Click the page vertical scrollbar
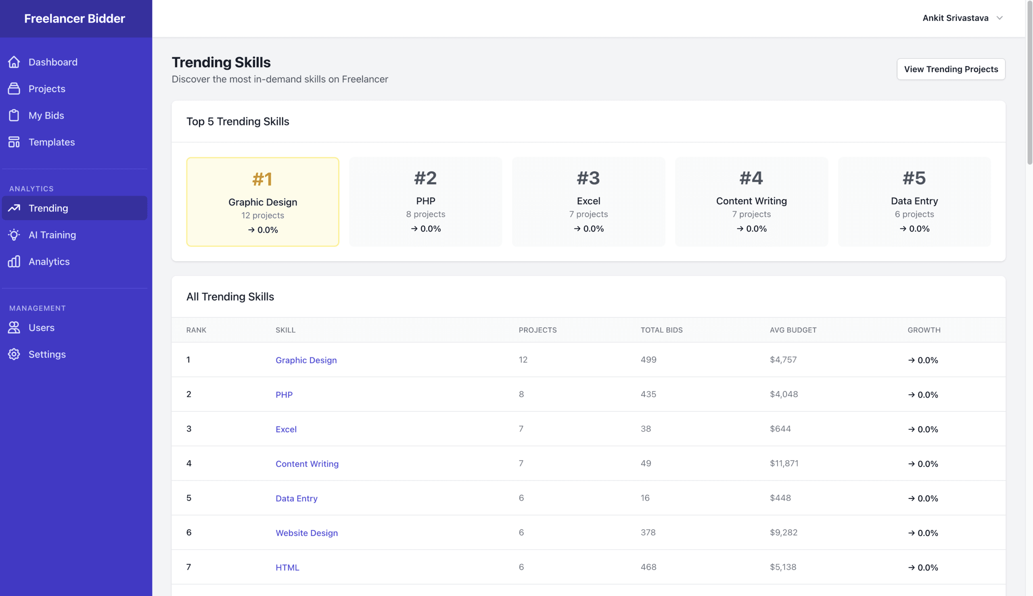Viewport: 1033px width, 596px height. 1029,82
